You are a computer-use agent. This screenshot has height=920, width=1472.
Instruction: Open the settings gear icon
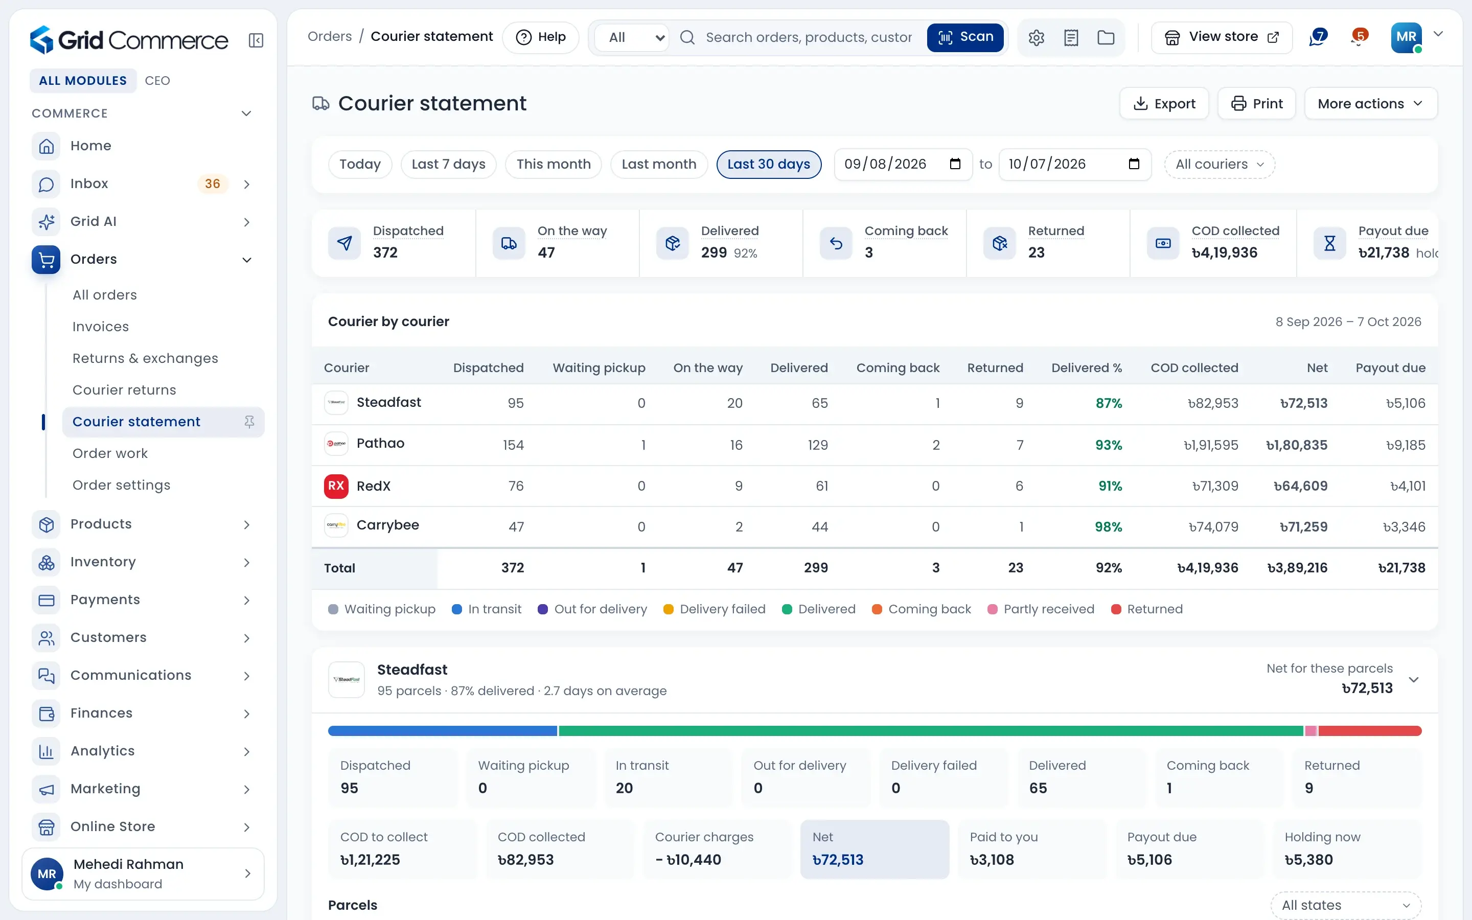[x=1037, y=38]
